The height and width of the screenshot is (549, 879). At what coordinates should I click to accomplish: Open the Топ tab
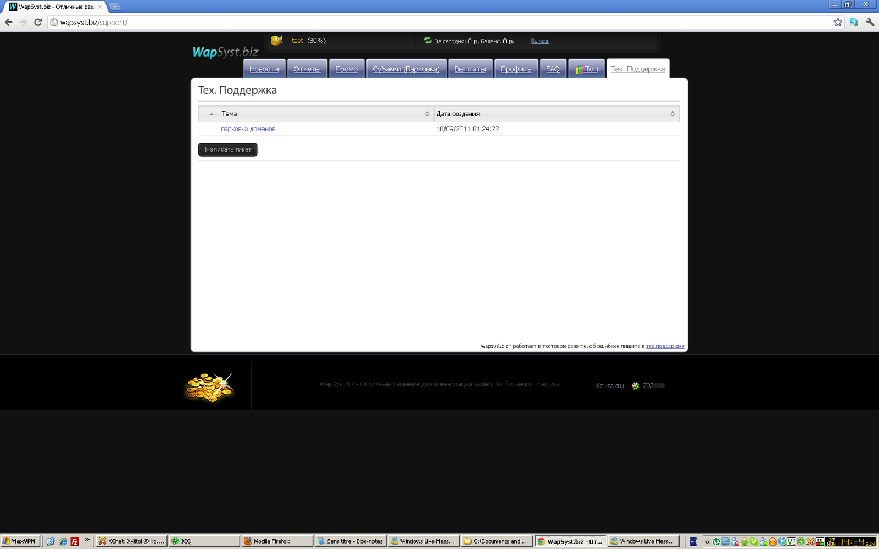(x=587, y=69)
